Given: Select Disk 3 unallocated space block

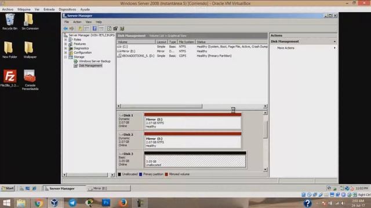Looking at the screenshot, I should point(195,159).
